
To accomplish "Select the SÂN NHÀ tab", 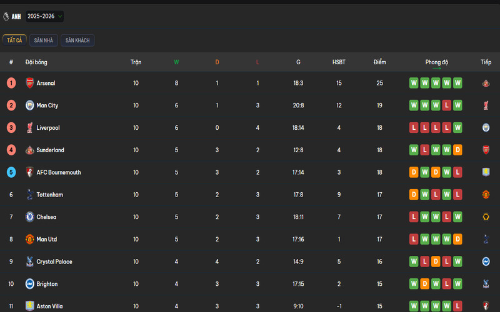I will click(x=44, y=41).
